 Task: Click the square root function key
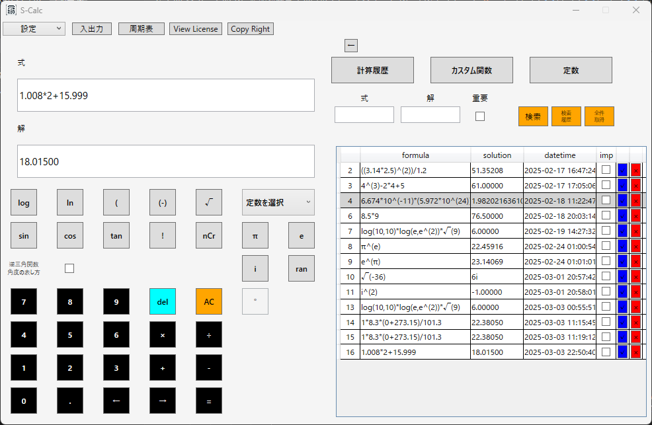[209, 202]
